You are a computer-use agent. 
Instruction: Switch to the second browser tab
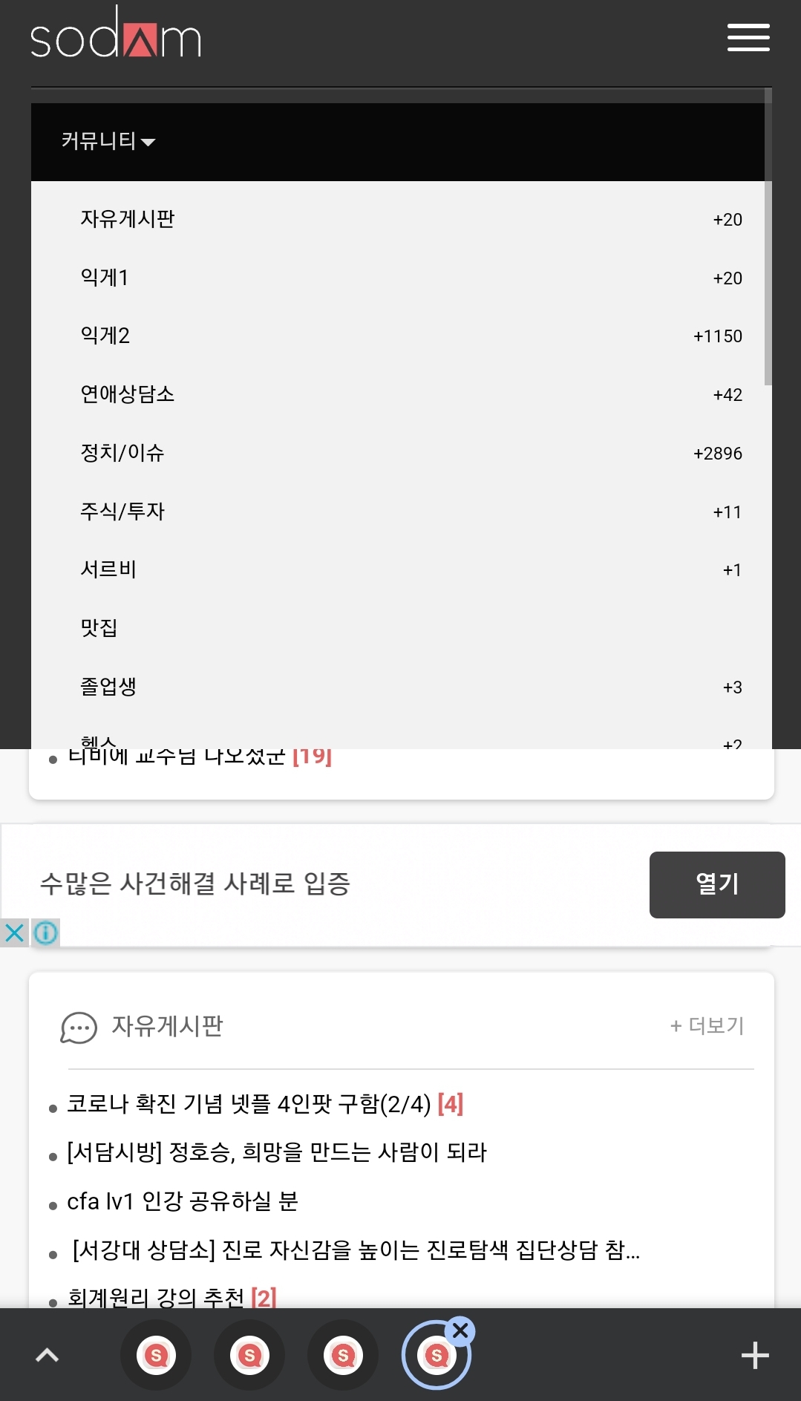(x=249, y=1356)
